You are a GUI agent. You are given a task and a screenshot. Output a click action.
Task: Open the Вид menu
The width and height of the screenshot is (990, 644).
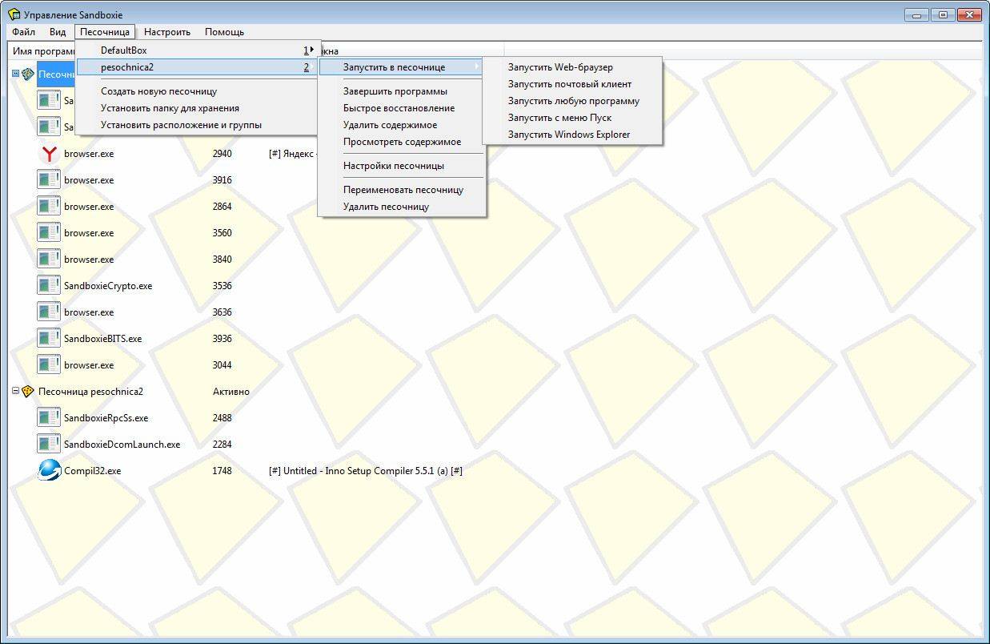[58, 32]
